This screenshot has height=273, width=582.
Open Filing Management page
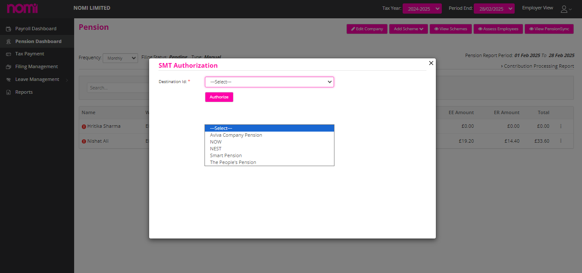click(37, 67)
